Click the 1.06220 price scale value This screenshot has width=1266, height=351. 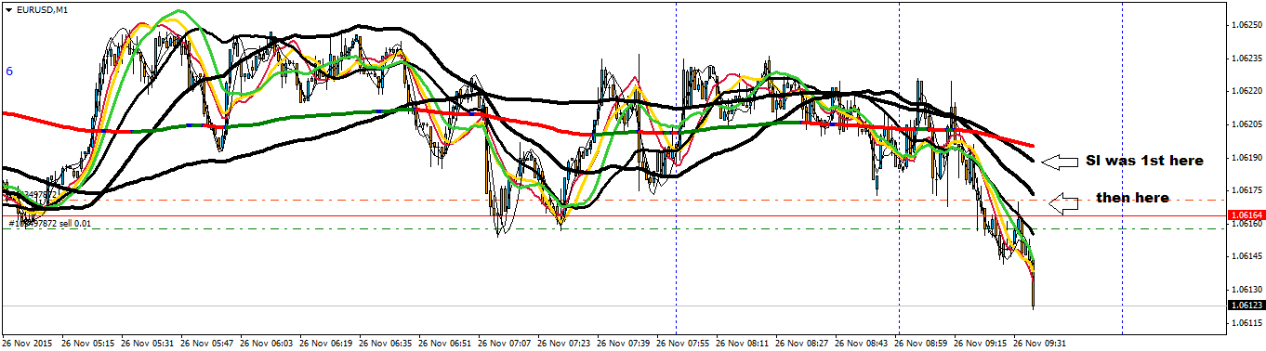point(1246,91)
